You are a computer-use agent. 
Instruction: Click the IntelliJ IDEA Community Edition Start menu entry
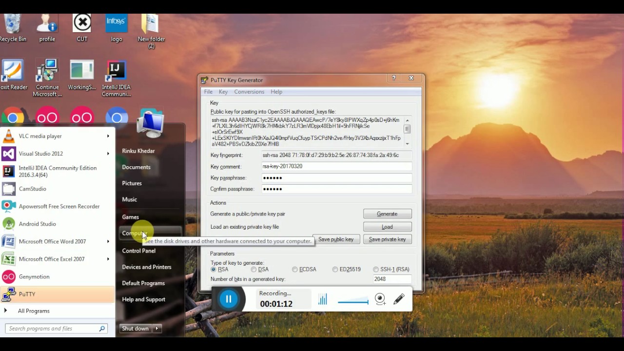coord(57,171)
